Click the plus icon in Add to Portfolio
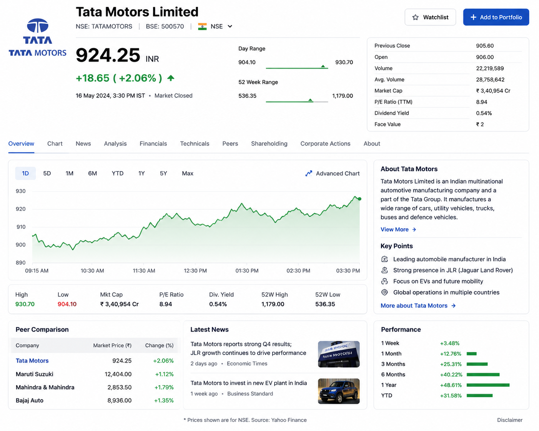Screen dimensions: 539x431 pos(473,17)
